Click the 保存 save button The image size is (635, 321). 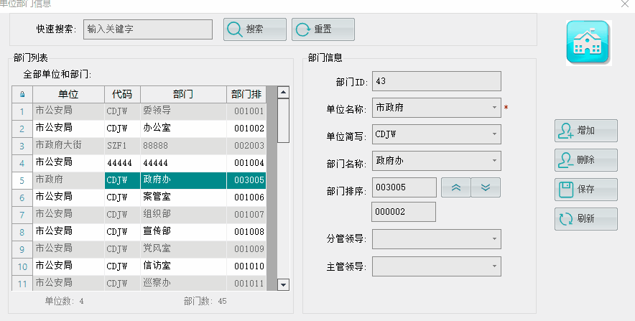tap(585, 190)
